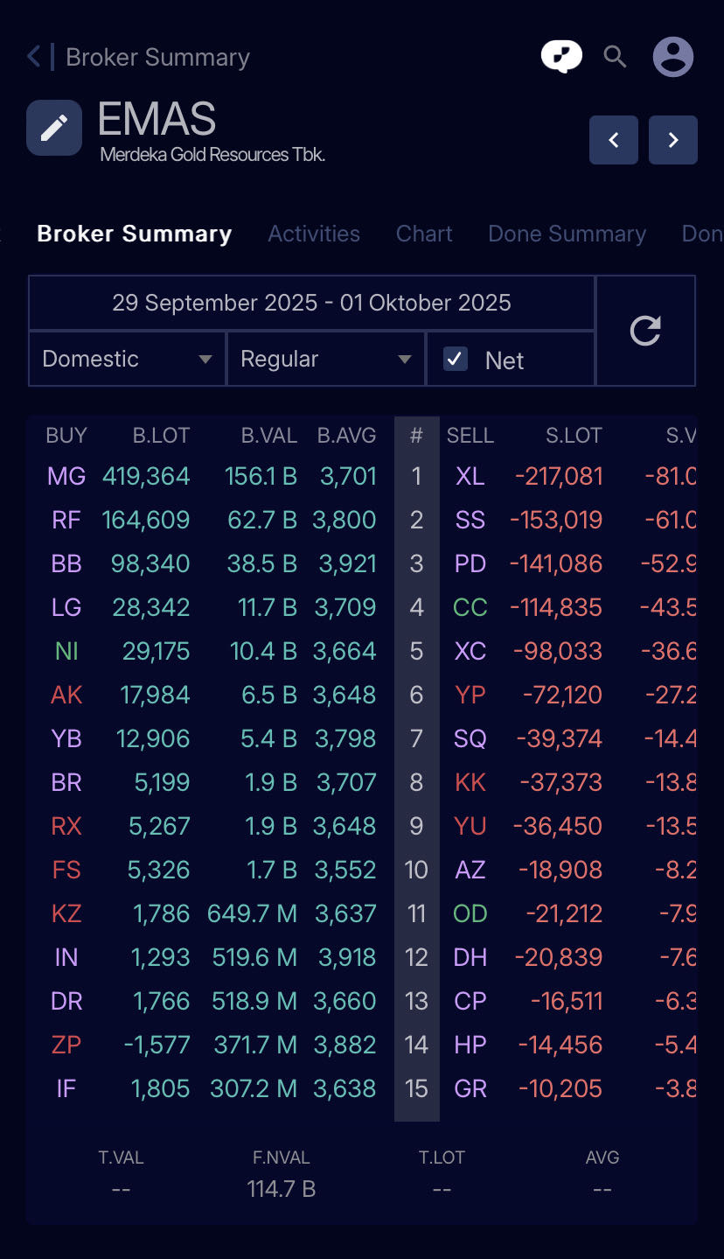Uncheck the Net checkbox
724x1259 pixels.
[x=456, y=359]
